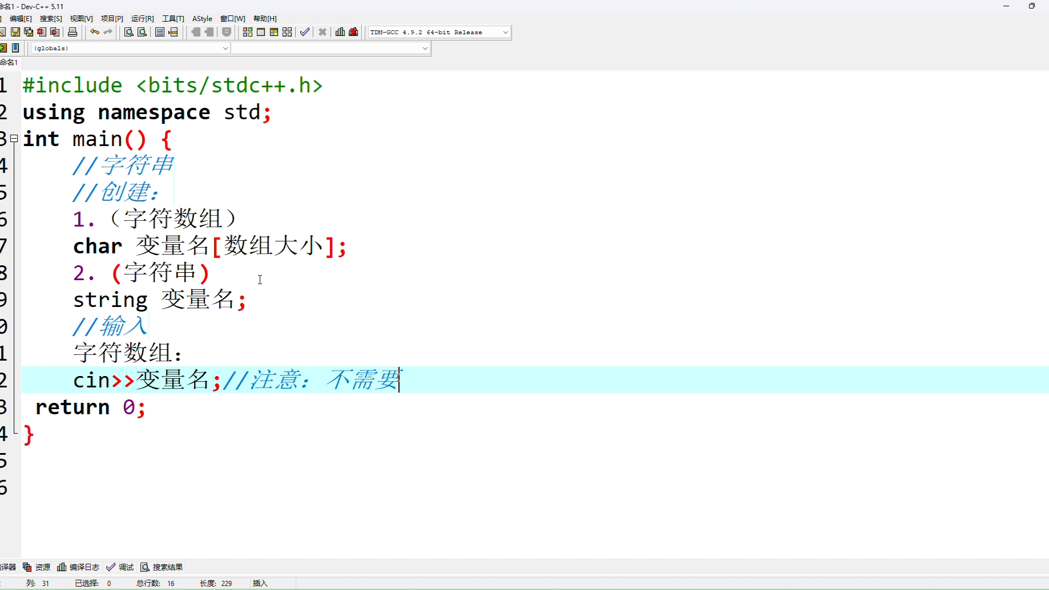
Task: Compile with the four-color squares icon
Action: [x=248, y=32]
